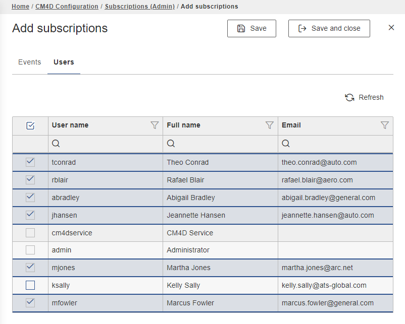Click the filter icon in User name column
This screenshot has height=324, width=405.
pyautogui.click(x=155, y=125)
